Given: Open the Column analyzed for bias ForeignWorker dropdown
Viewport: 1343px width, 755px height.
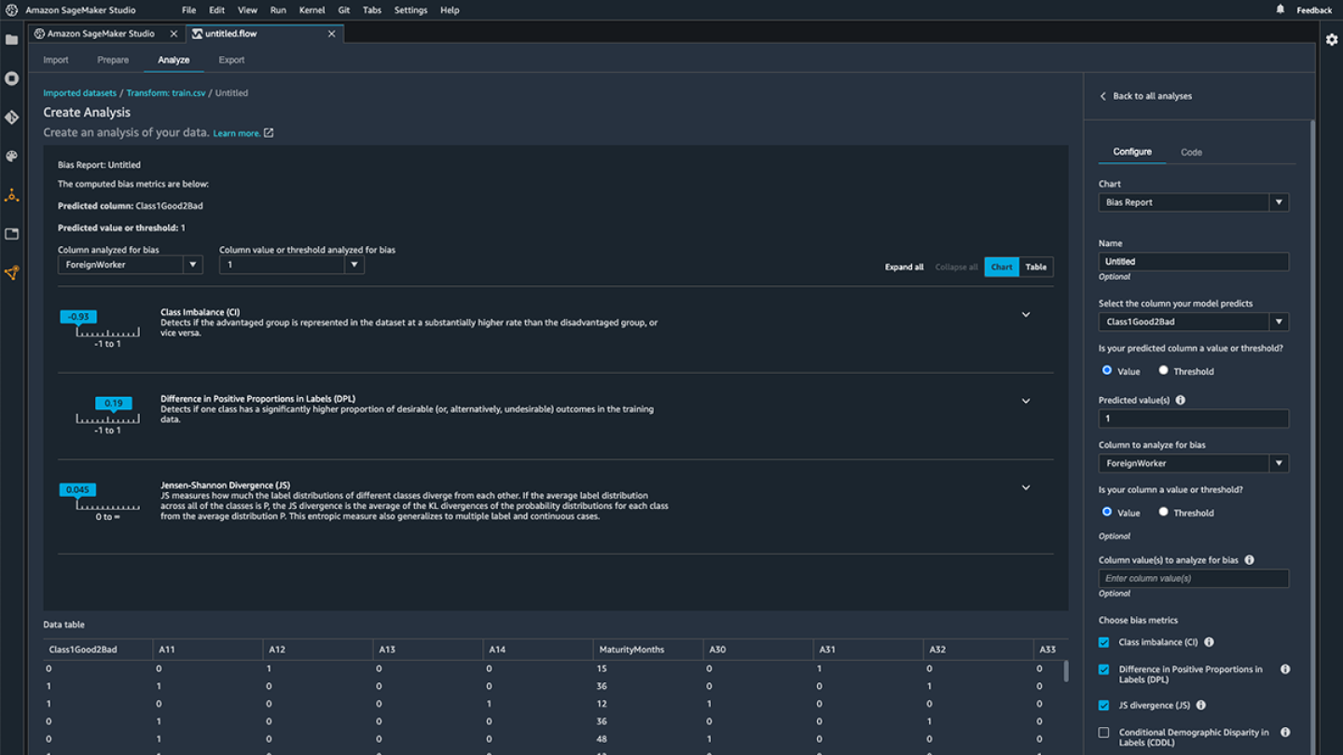Looking at the screenshot, I should point(130,265).
